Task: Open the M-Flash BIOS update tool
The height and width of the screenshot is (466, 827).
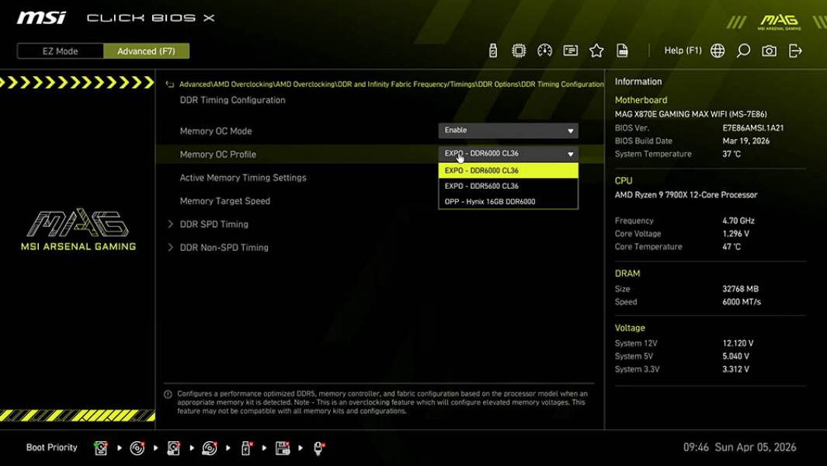Action: (x=494, y=50)
